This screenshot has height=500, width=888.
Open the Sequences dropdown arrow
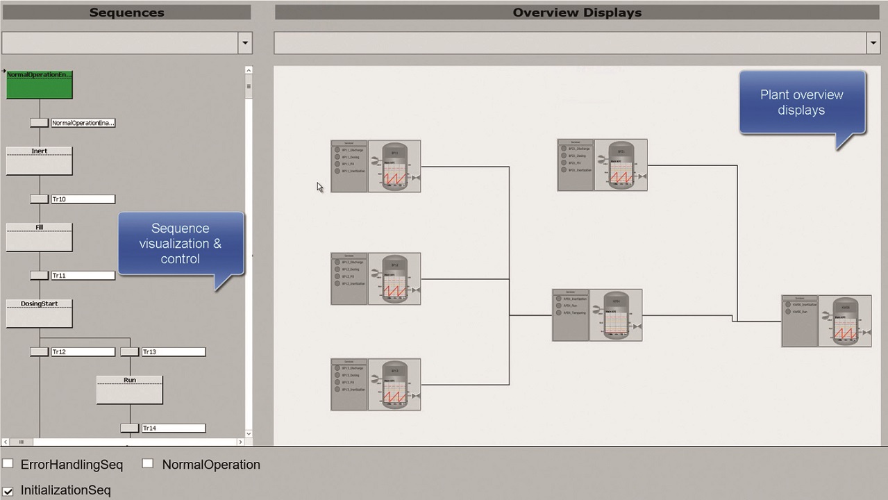(x=244, y=43)
